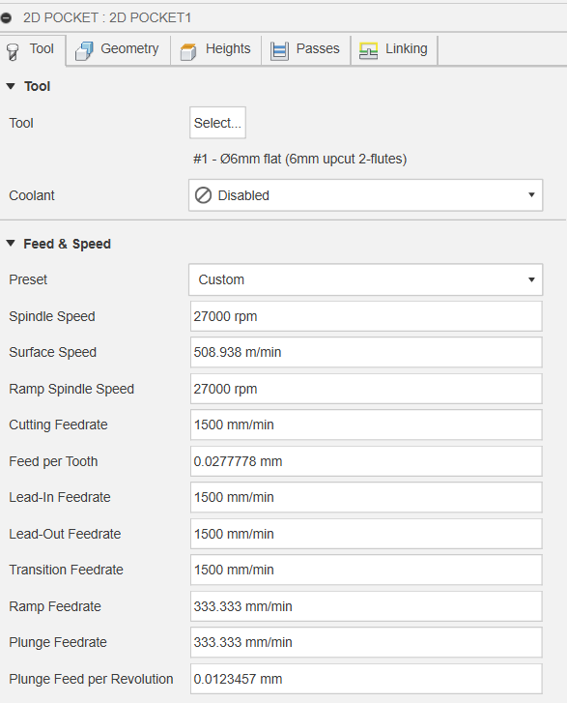Click the Linking tab icon
Viewport: 567px width, 703px height.
point(369,50)
